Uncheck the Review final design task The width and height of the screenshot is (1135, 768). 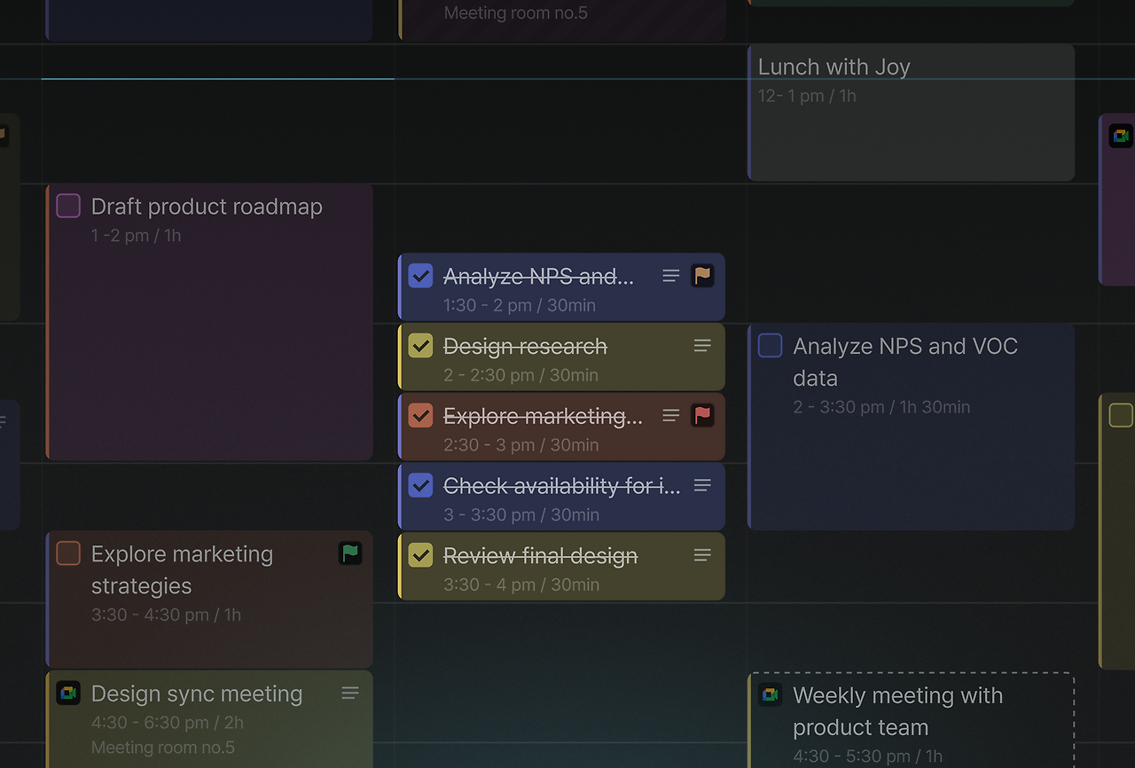[x=420, y=555]
